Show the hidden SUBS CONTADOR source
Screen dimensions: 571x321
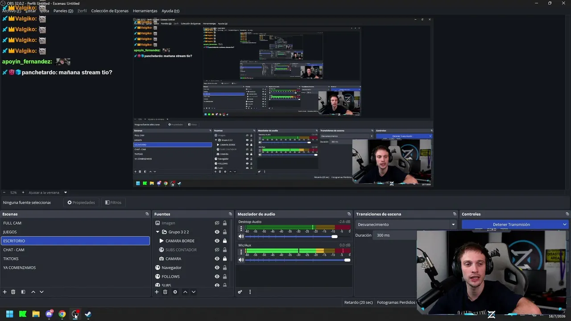click(217, 250)
